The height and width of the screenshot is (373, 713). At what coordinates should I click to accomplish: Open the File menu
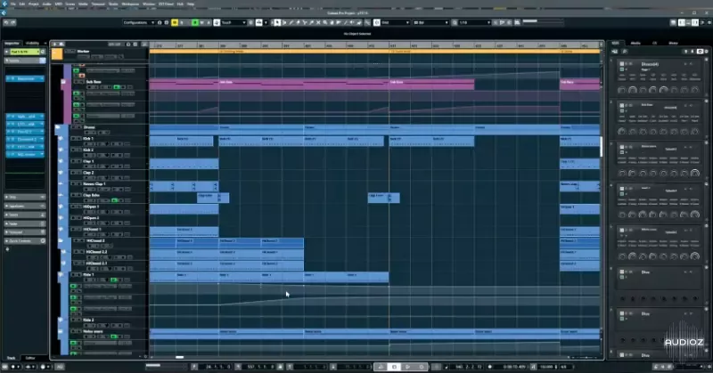click(12, 4)
